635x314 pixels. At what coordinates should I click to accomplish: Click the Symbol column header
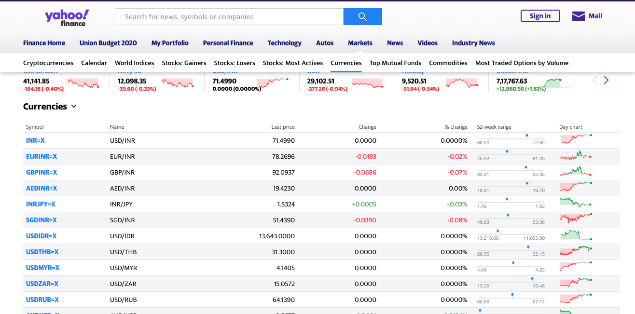[x=35, y=127]
